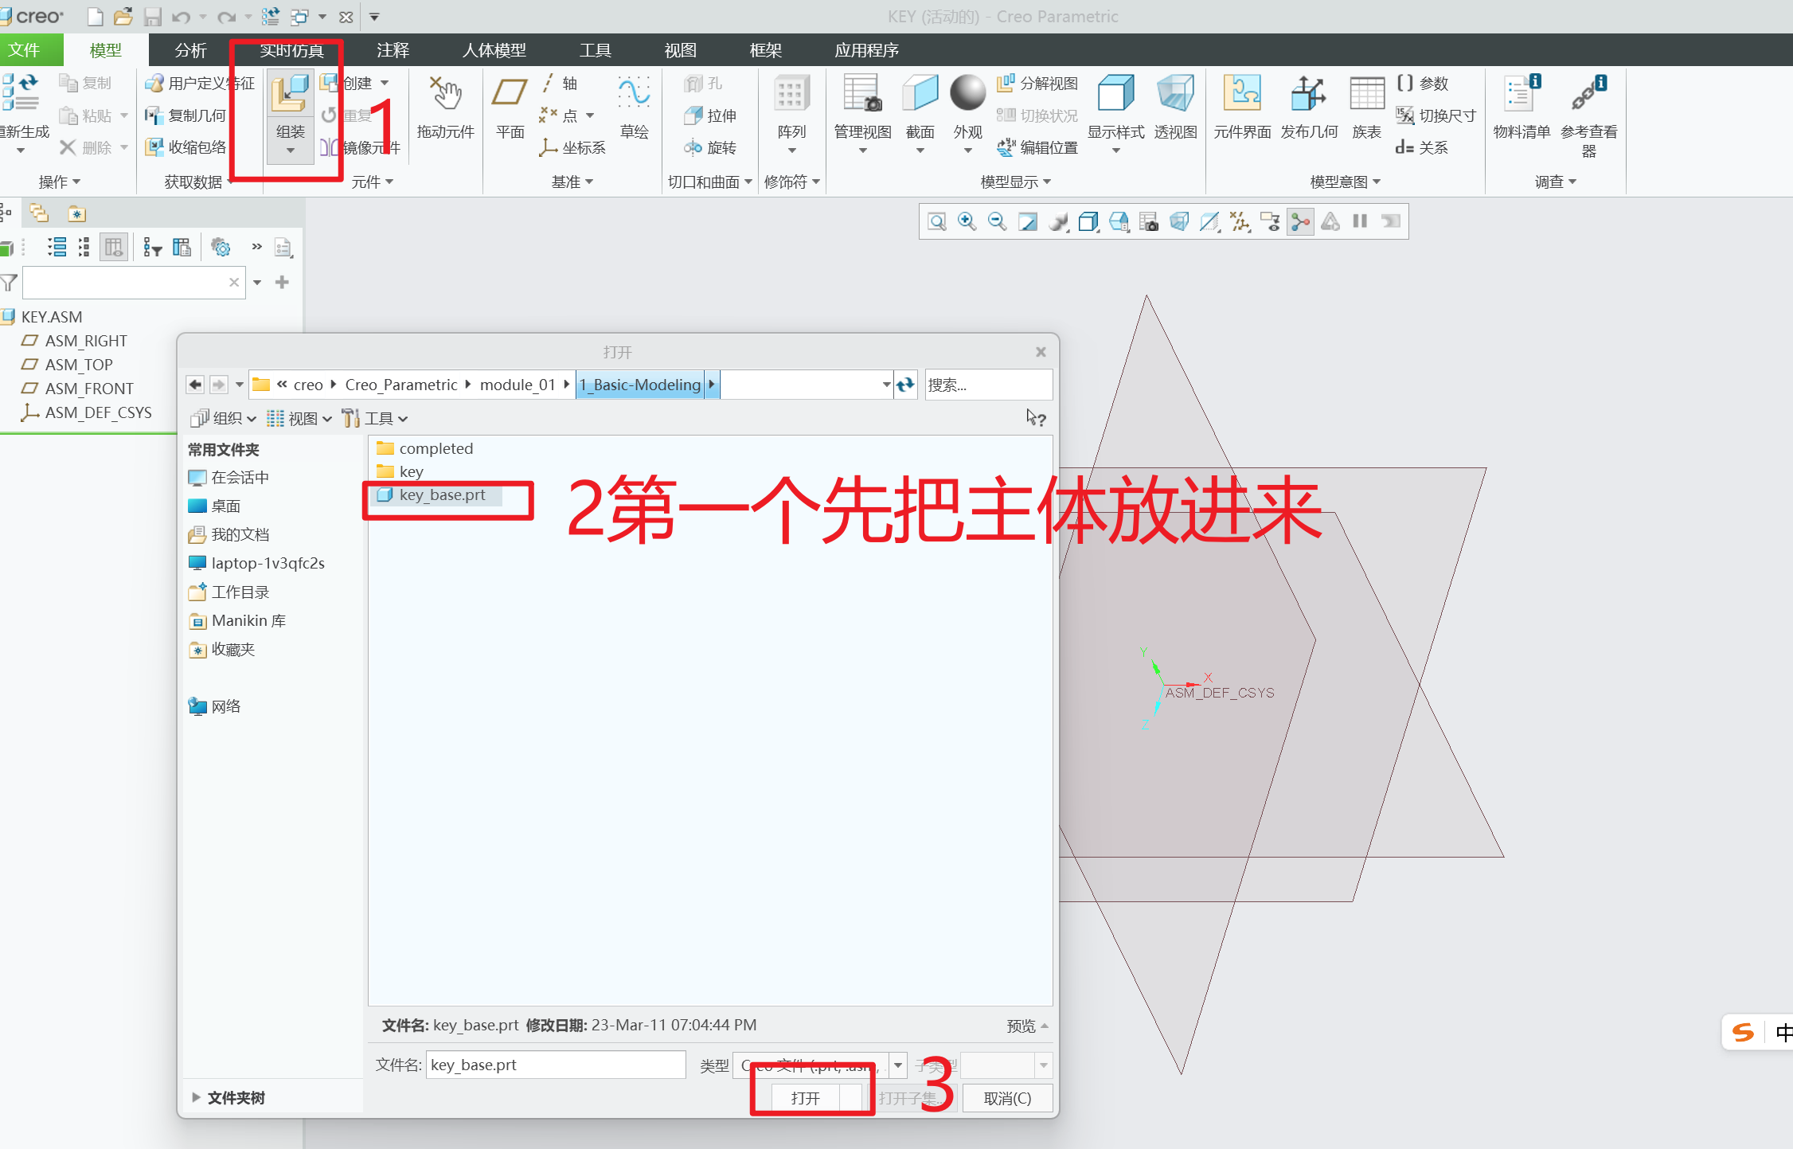Toggle the spin center display in graphics toolbar
This screenshot has height=1149, width=1793.
coord(1300,221)
